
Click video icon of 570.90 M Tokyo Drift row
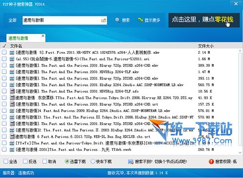[x=12, y=117]
